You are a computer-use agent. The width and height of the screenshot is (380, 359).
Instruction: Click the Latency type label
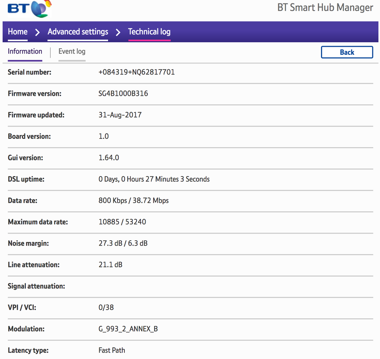(28, 350)
